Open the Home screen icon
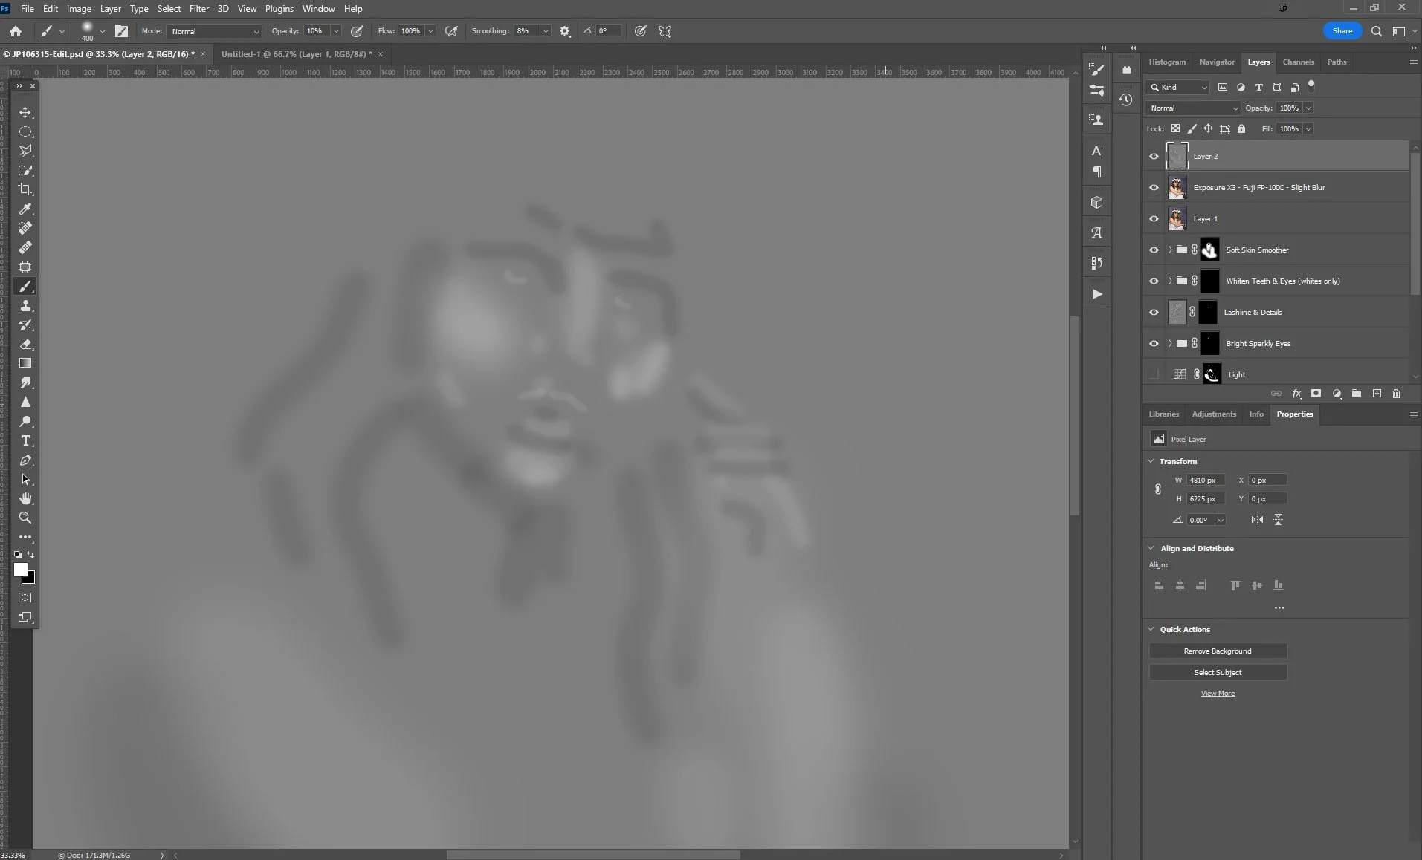The width and height of the screenshot is (1422, 860). (x=16, y=31)
